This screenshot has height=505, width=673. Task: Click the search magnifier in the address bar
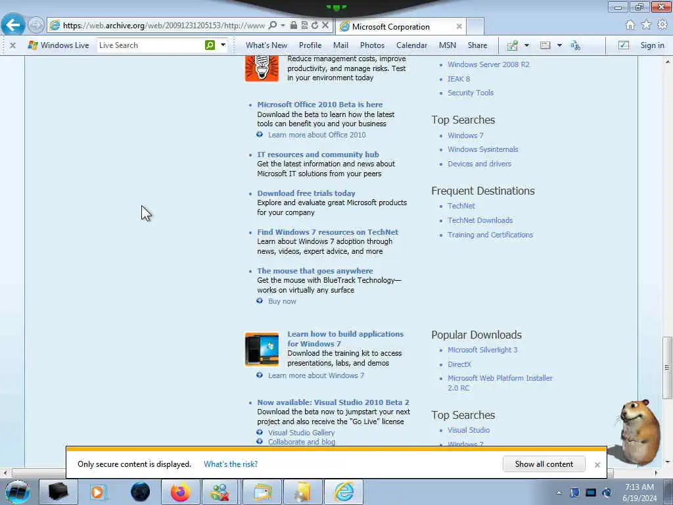coord(273,26)
